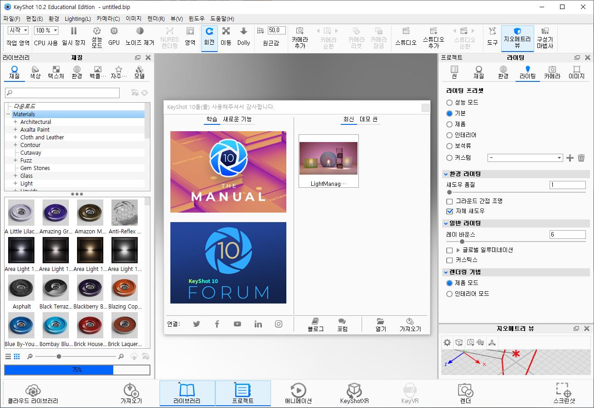Screen dimensions: 594x408
Task: Open 블로그 from the welcome dialog
Action: 315,325
